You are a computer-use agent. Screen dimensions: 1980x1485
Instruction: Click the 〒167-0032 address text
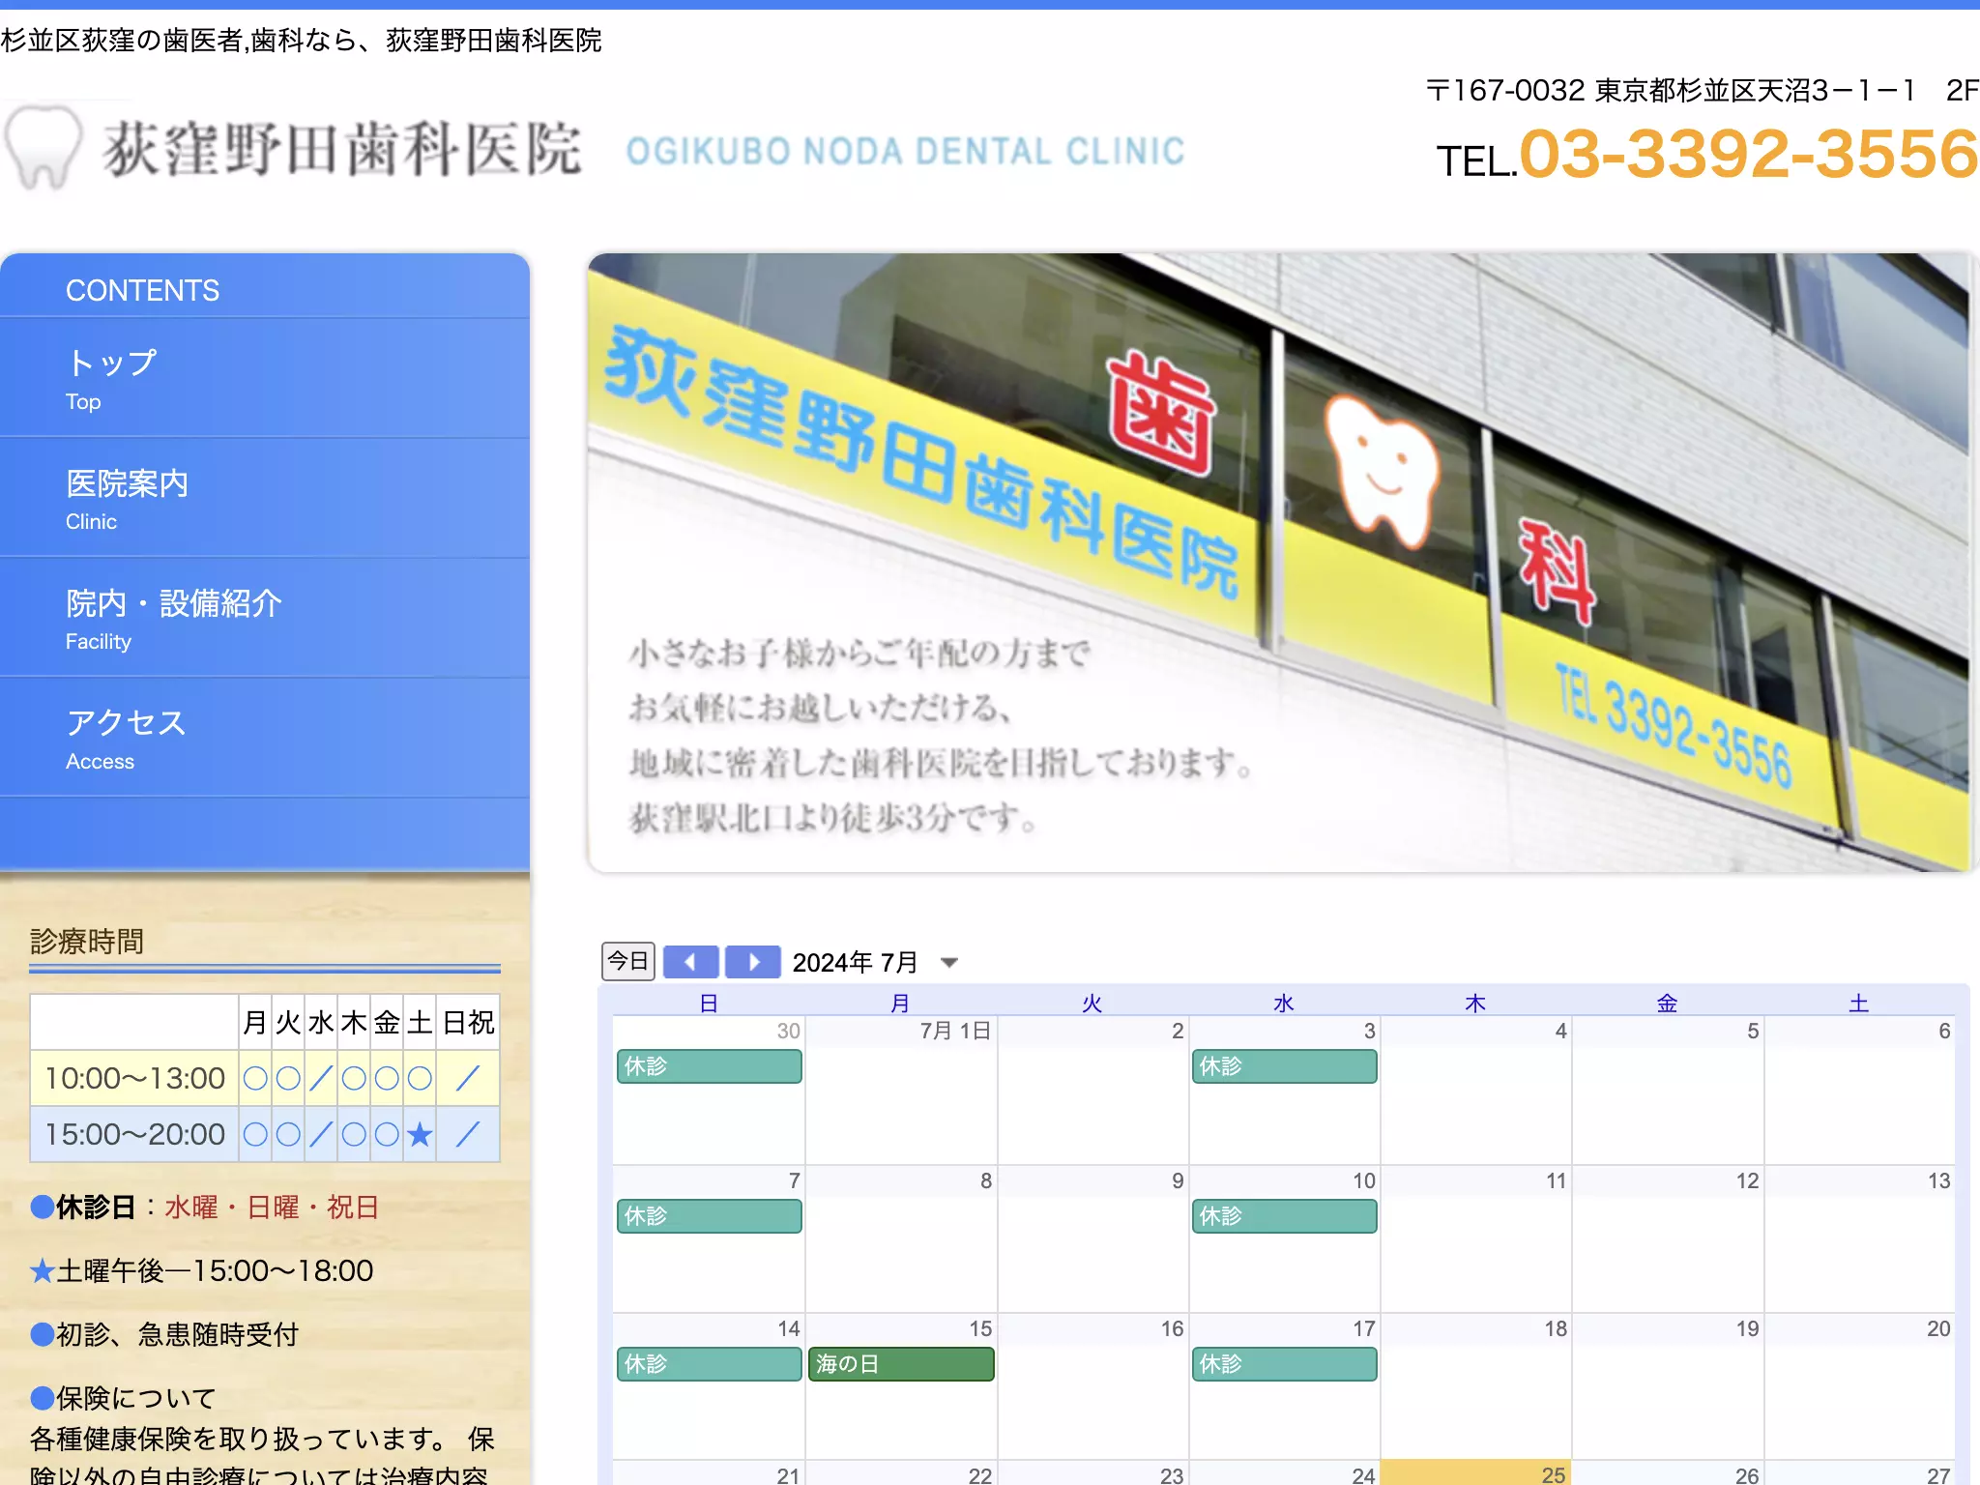1702,91
